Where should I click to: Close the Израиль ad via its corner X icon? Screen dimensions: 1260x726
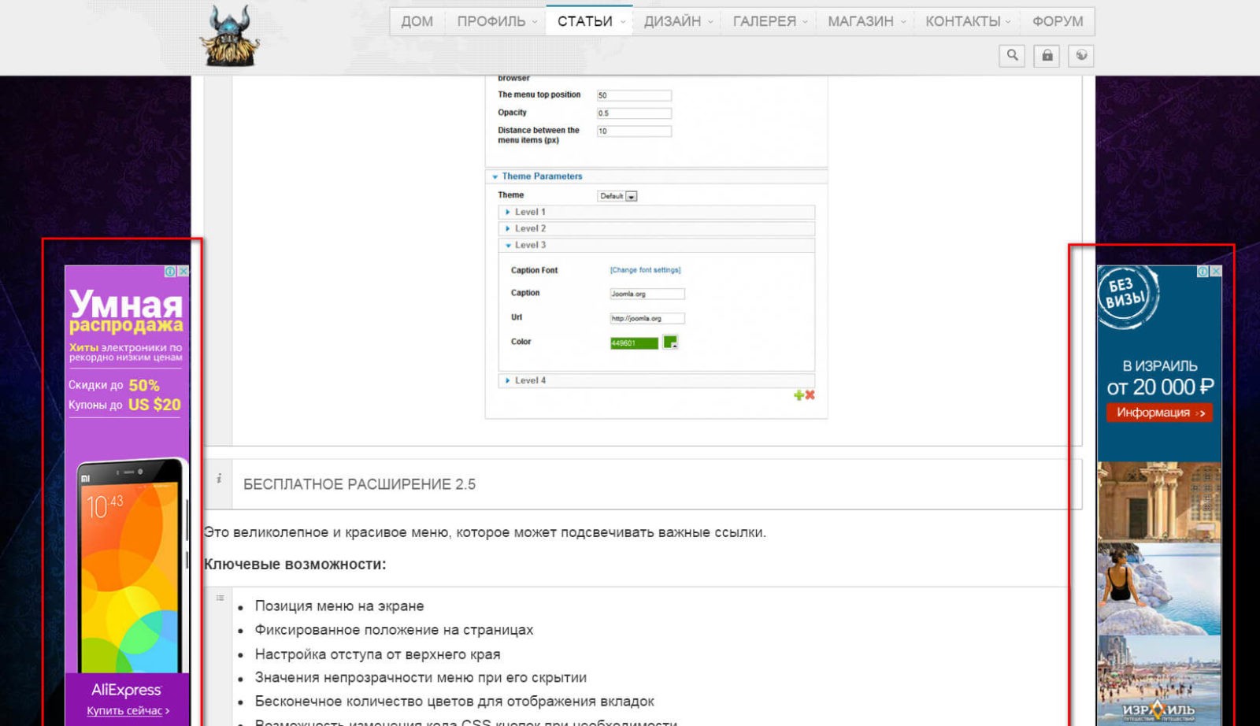pos(1217,271)
